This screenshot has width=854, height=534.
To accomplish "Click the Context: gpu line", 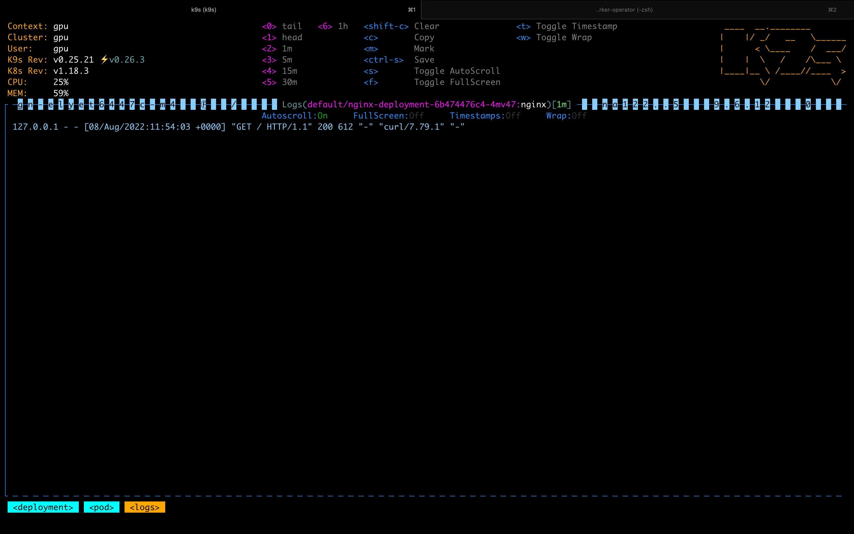I will (x=38, y=26).
